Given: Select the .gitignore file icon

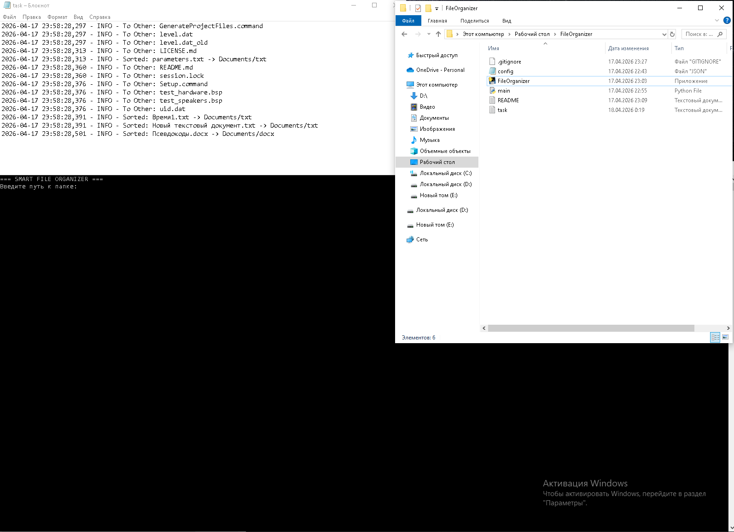Looking at the screenshot, I should [x=492, y=62].
